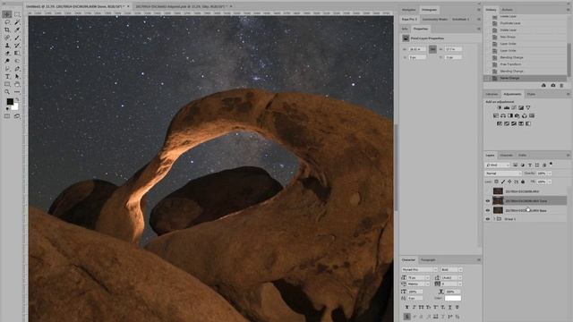573x322 pixels.
Task: Switch to the Paths tab
Action: point(523,155)
